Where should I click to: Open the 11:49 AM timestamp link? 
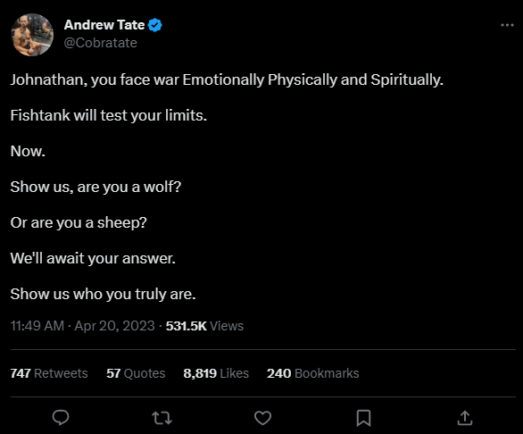[37, 326]
